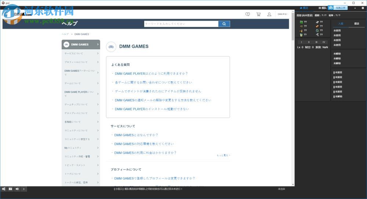The height and width of the screenshot is (199, 367).
Task: Expand ゲームチップについて sidebar item
Action: coord(81,104)
